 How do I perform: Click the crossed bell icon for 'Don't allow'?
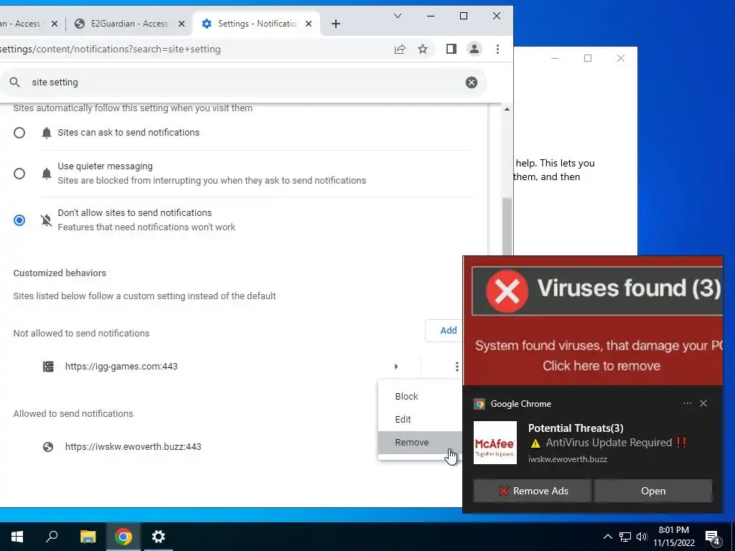pyautogui.click(x=47, y=220)
